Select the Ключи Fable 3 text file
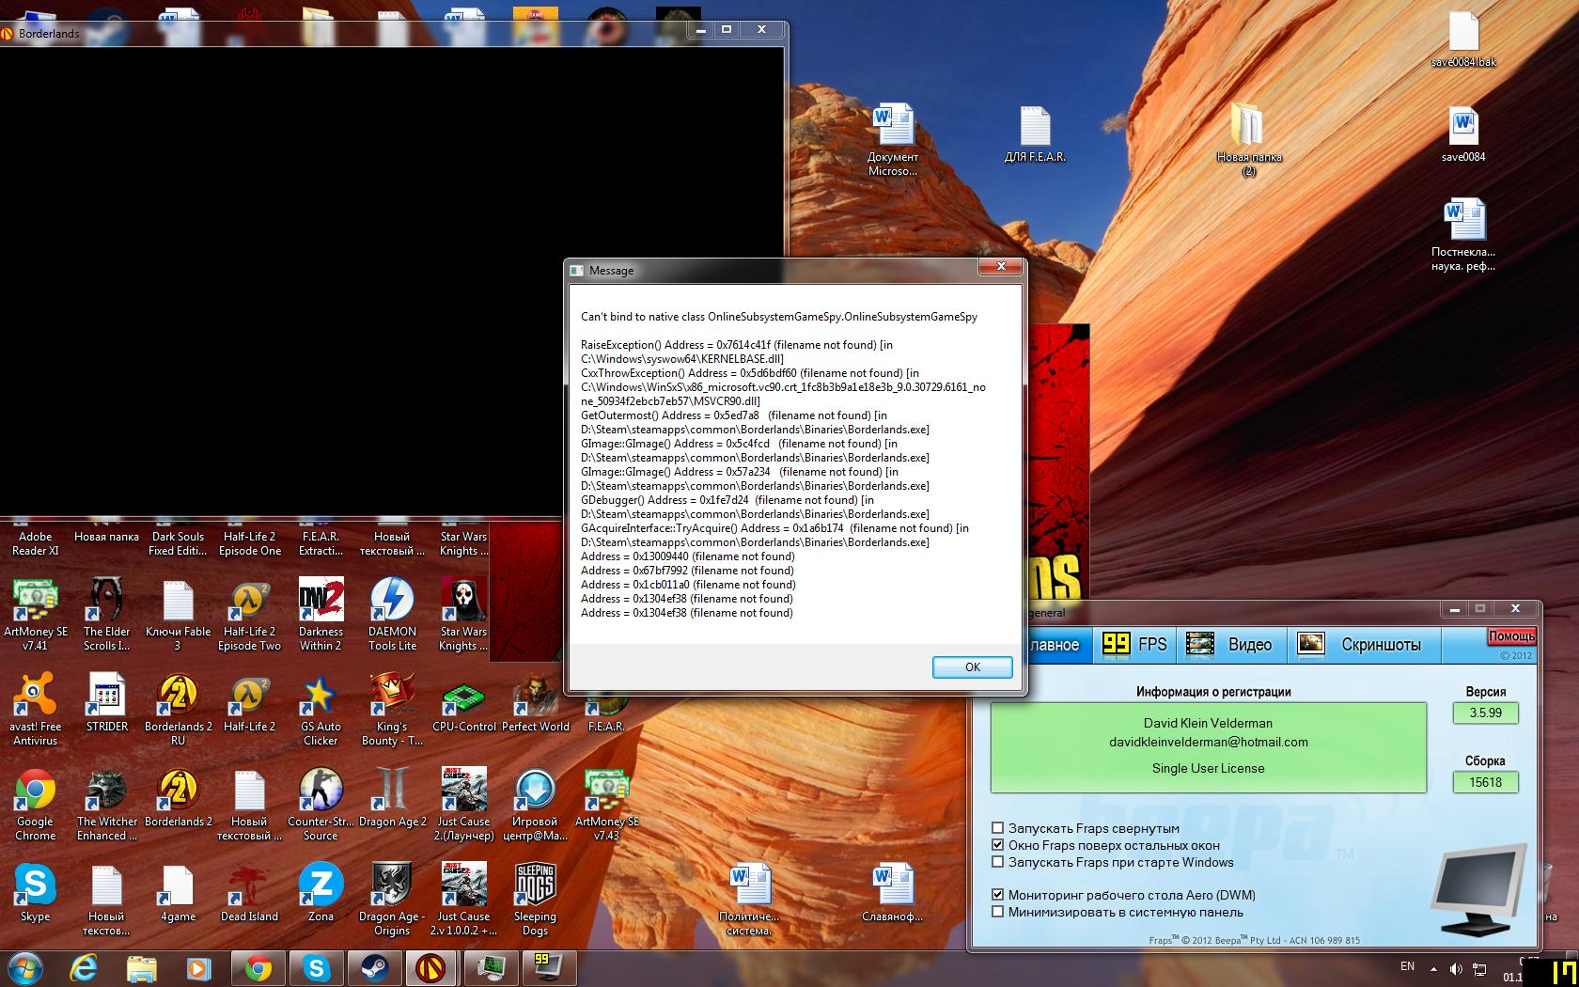The image size is (1579, 987). point(178,615)
